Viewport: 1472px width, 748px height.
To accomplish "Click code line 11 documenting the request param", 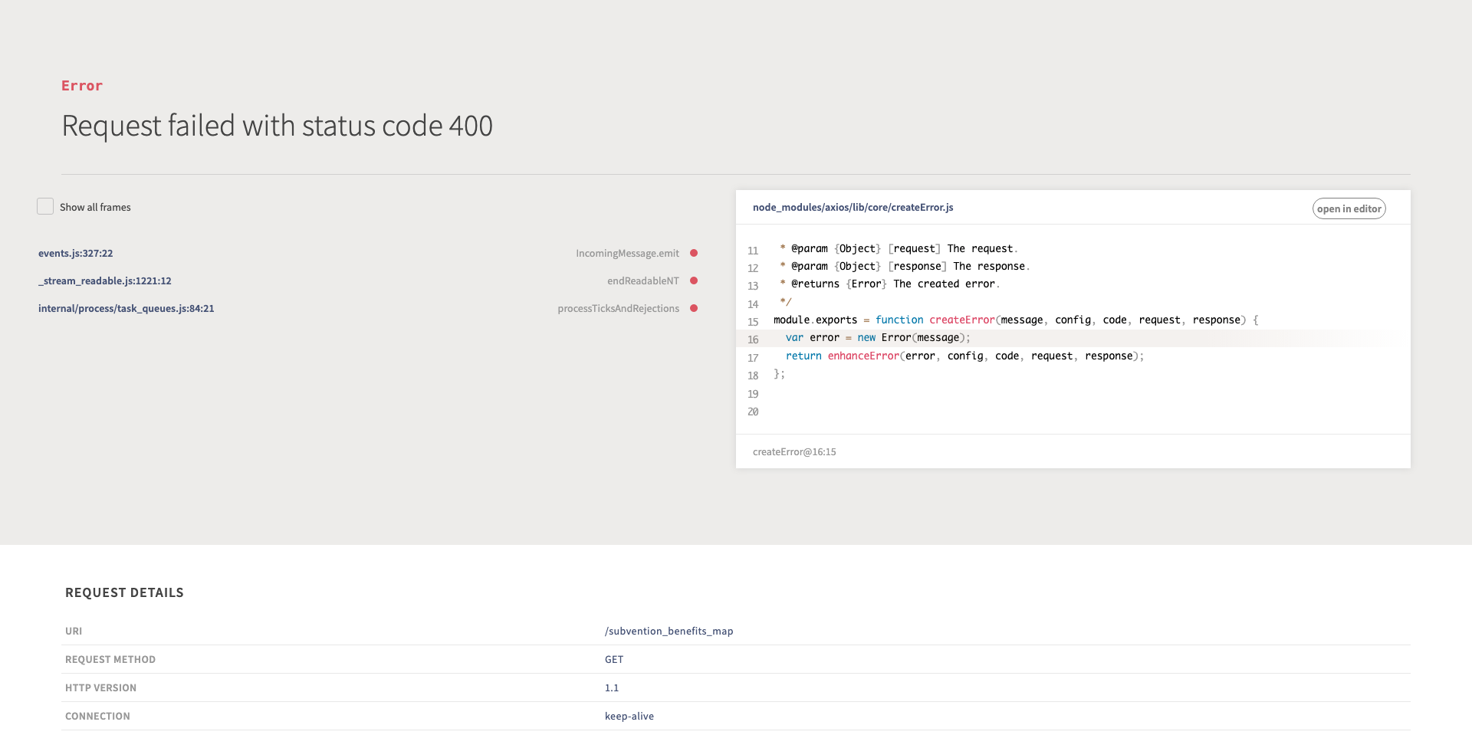I will coord(899,249).
